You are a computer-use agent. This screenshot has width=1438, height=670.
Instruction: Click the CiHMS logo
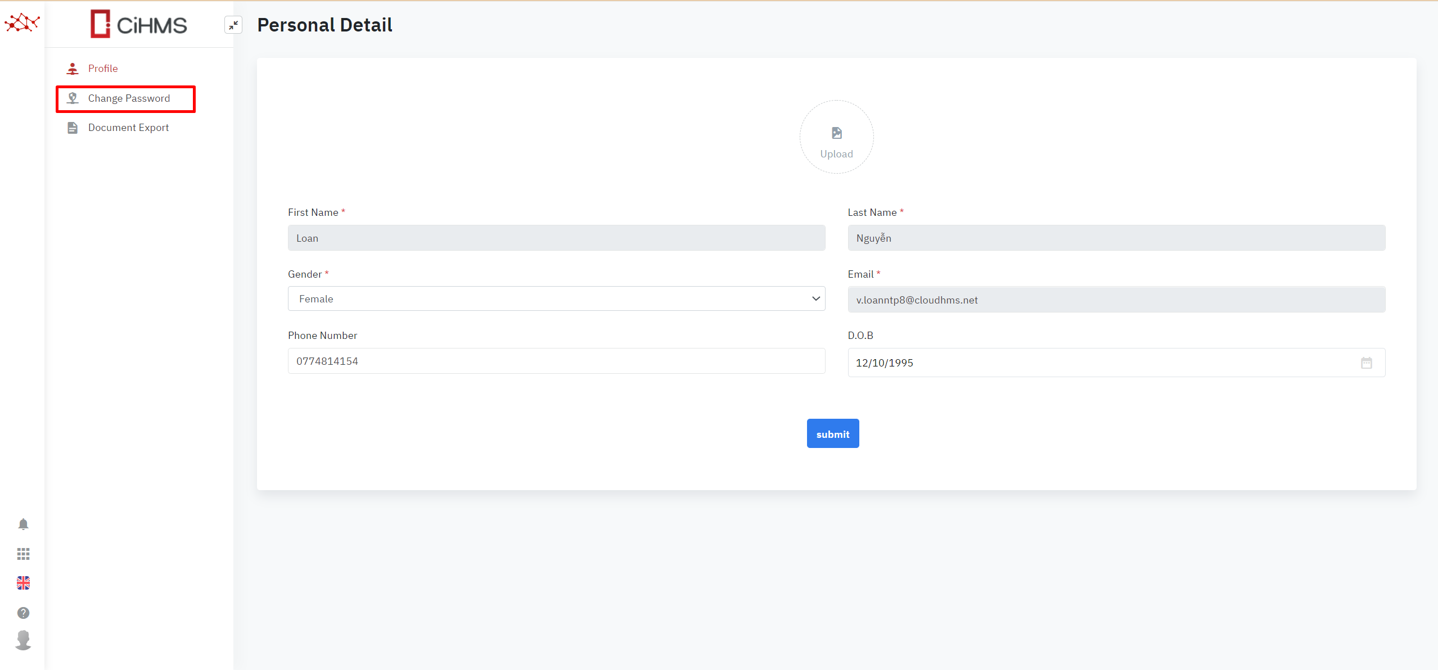pos(139,24)
